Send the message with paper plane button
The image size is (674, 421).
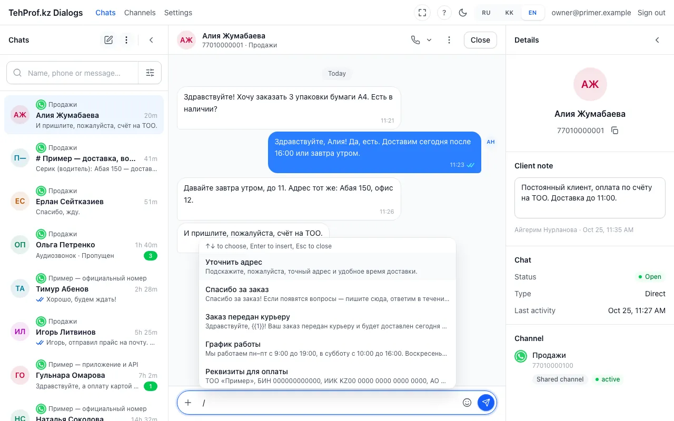click(x=486, y=403)
